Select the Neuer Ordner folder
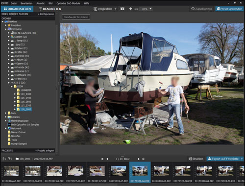 [x=18, y=132]
